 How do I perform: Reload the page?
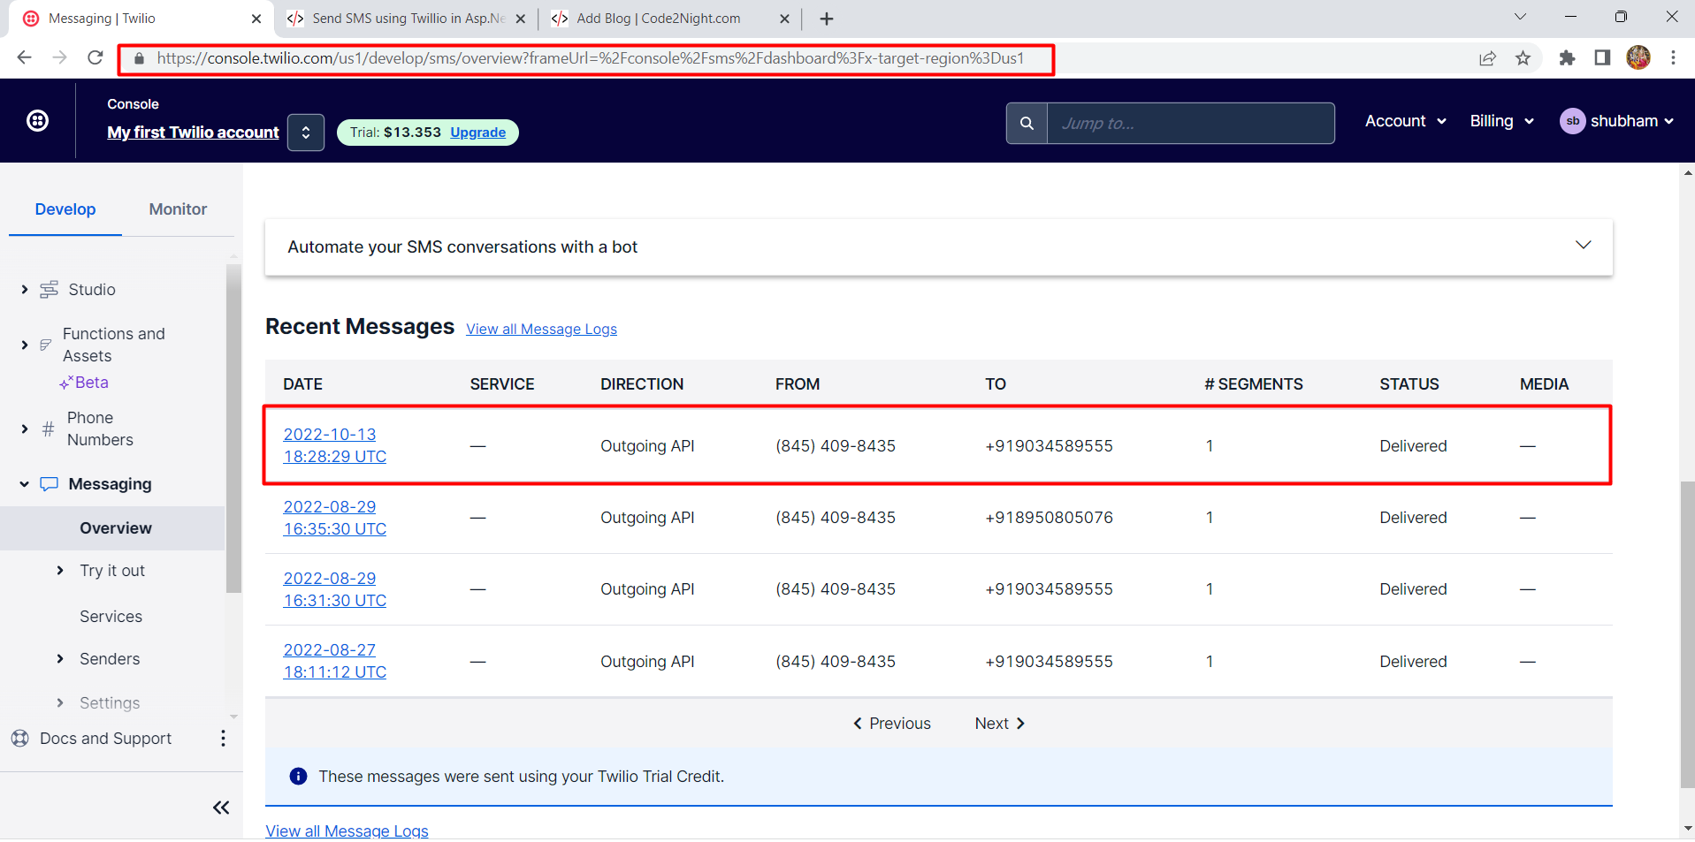click(x=95, y=58)
